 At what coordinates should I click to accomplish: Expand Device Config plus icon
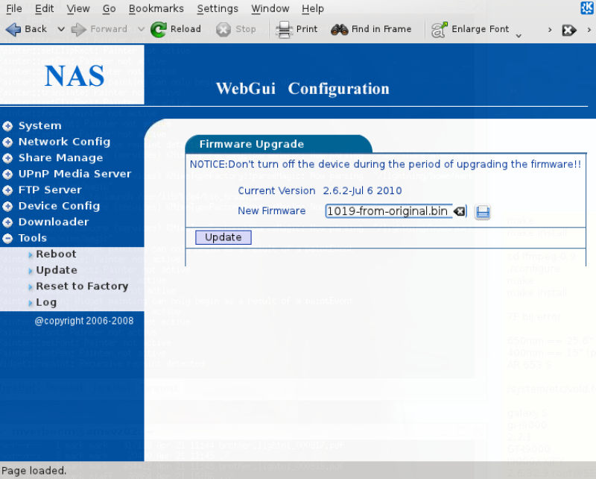[7, 207]
